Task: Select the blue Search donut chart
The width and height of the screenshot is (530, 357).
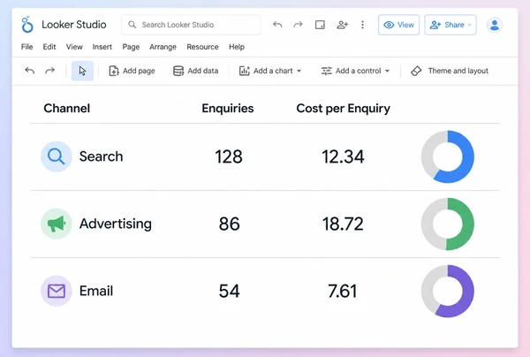Action: tap(448, 157)
